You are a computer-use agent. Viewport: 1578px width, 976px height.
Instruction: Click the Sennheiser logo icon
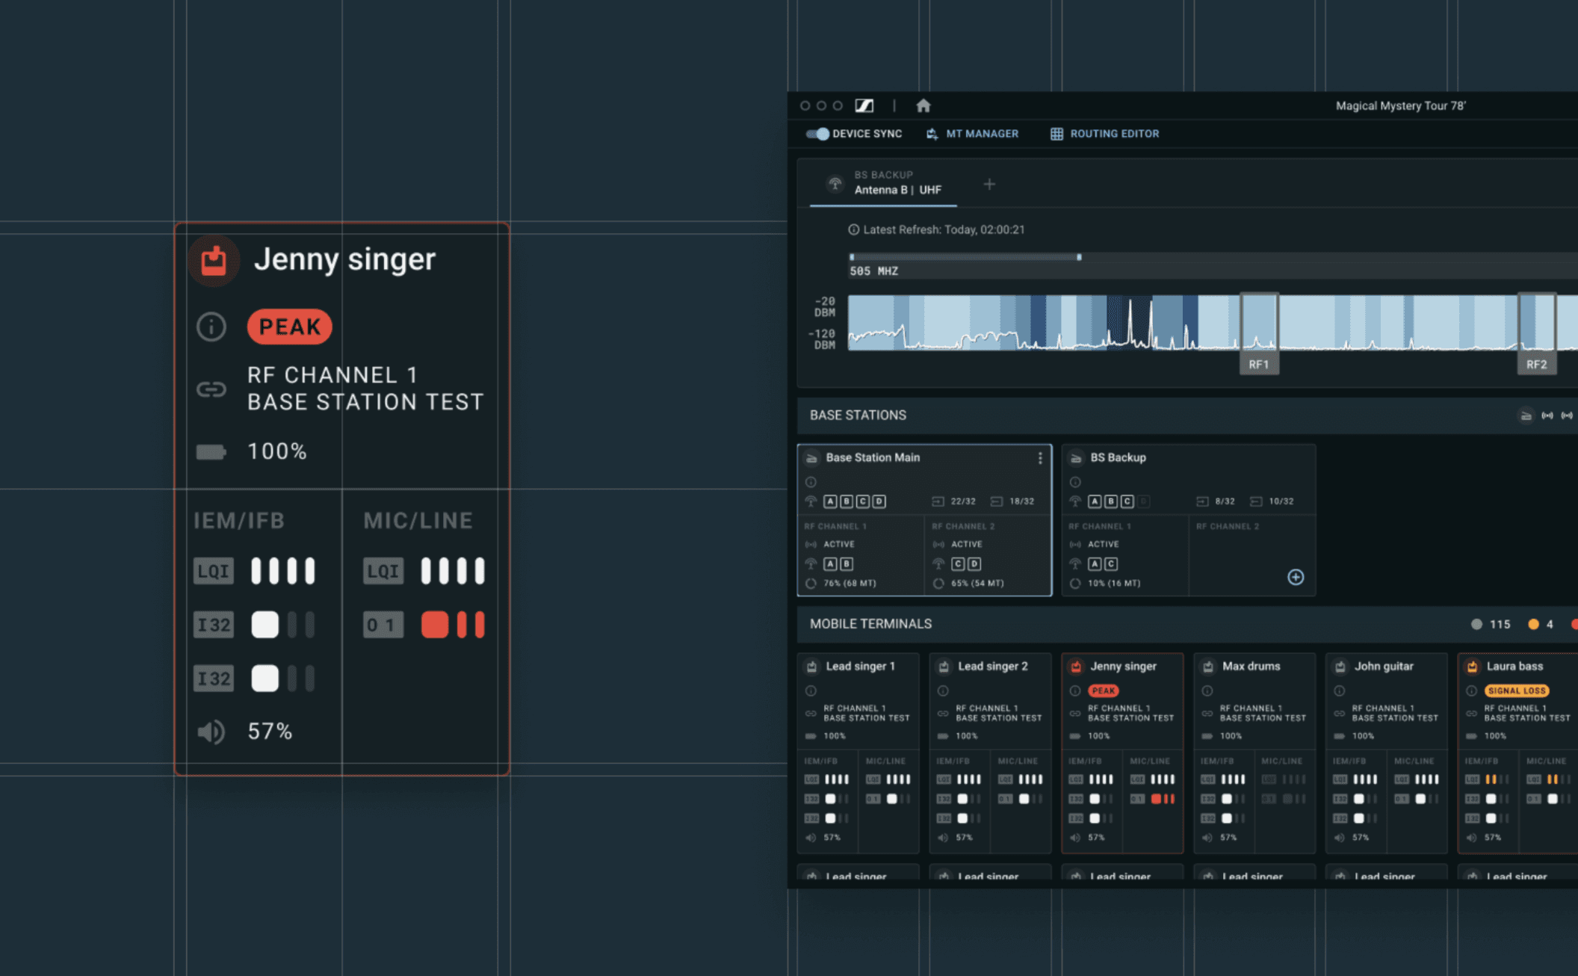point(864,105)
